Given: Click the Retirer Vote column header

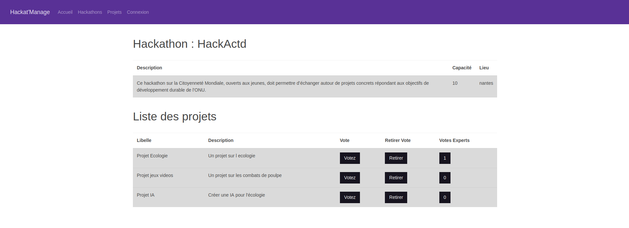Looking at the screenshot, I should pyautogui.click(x=398, y=140).
